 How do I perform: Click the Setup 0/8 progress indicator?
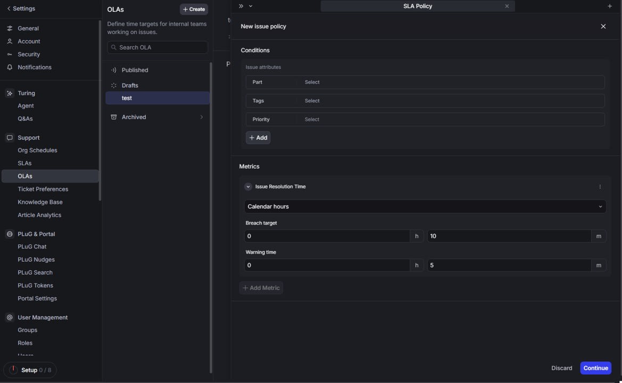[30, 370]
